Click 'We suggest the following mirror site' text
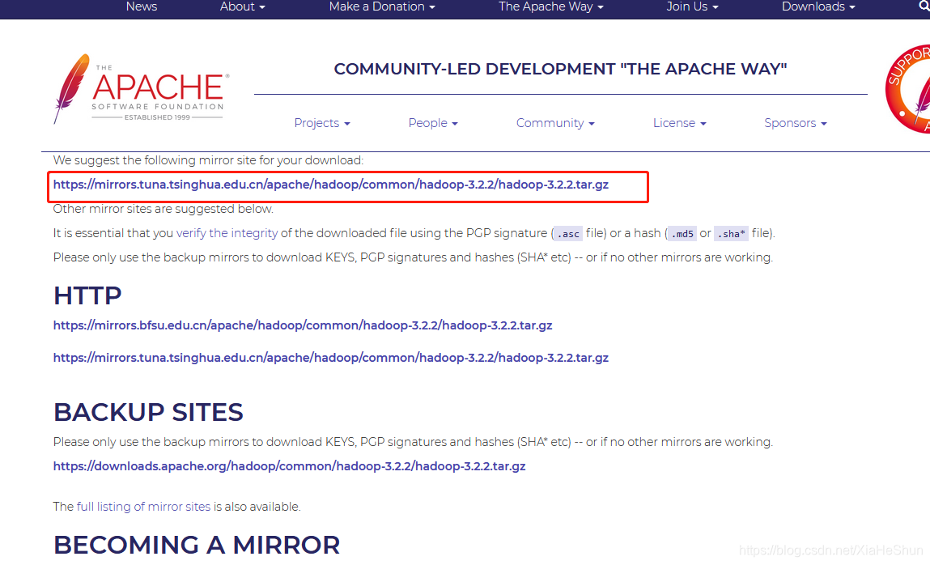This screenshot has width=930, height=565. tap(208, 160)
